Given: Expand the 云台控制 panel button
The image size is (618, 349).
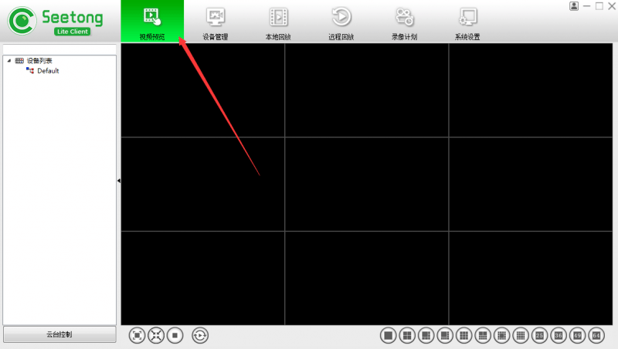Looking at the screenshot, I should (x=59, y=334).
